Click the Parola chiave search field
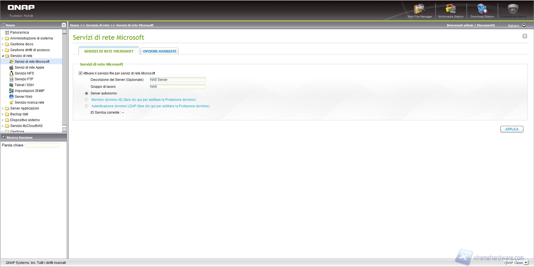Screen dimensions: 534x267 (43, 145)
